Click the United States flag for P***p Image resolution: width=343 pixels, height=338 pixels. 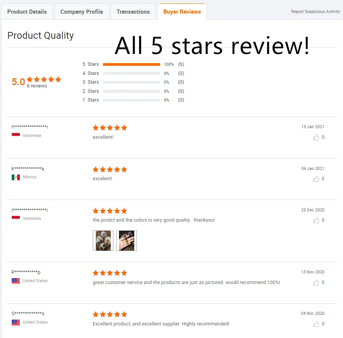click(16, 281)
